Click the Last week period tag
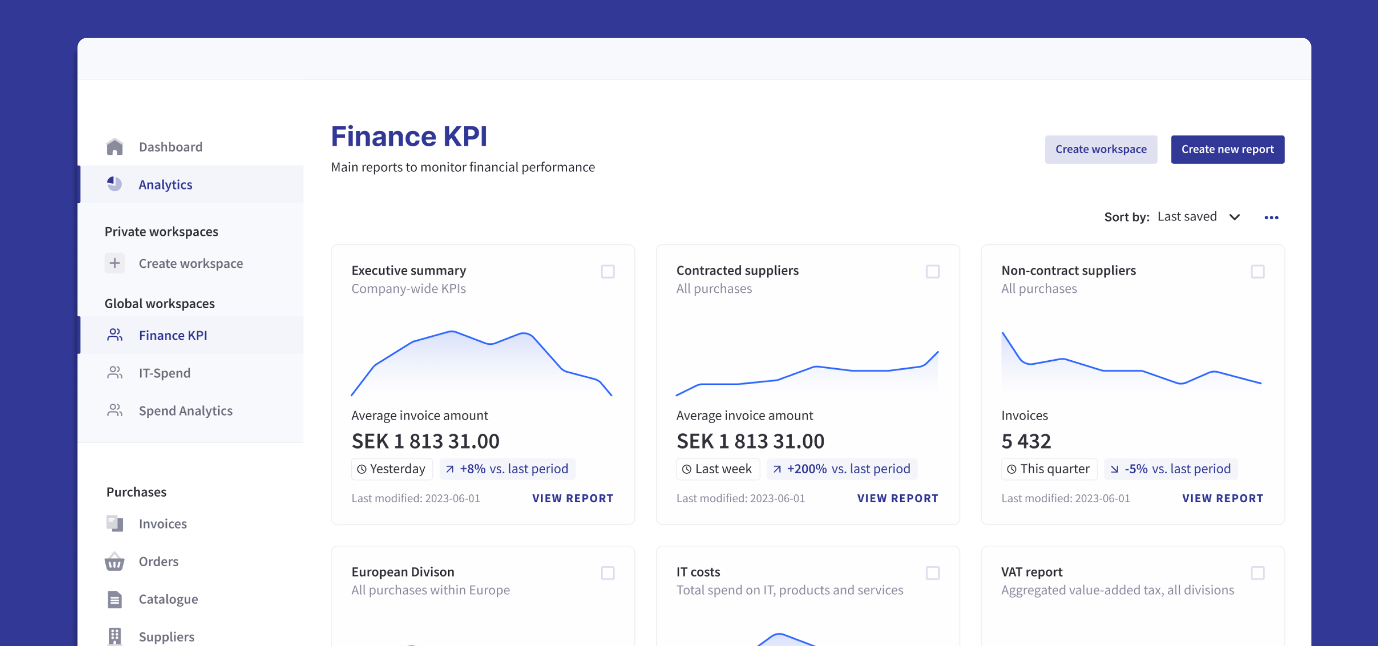This screenshot has height=646, width=1378. 717,468
